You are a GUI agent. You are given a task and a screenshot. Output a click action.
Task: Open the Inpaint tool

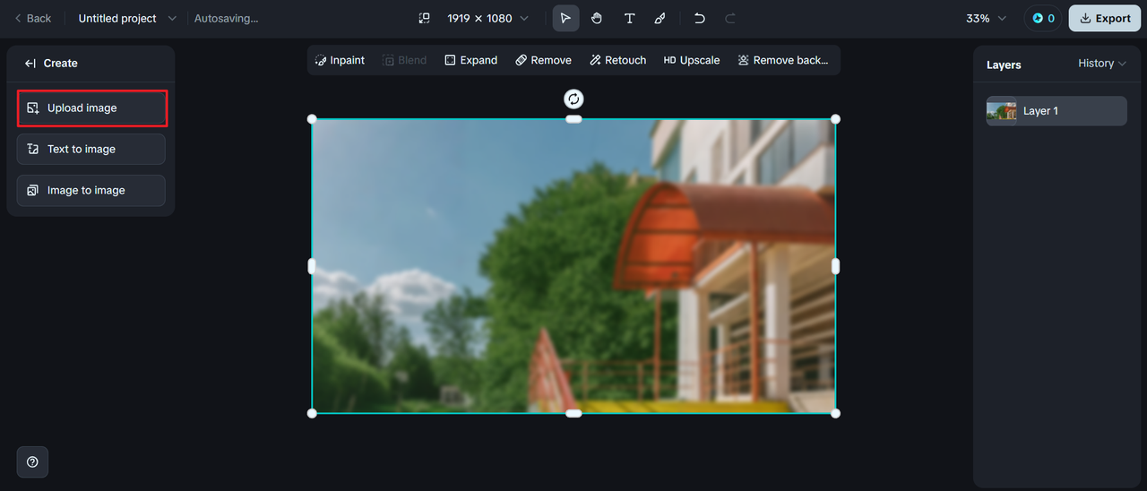click(340, 60)
